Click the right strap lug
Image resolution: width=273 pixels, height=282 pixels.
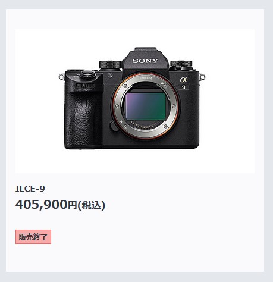click(202, 77)
